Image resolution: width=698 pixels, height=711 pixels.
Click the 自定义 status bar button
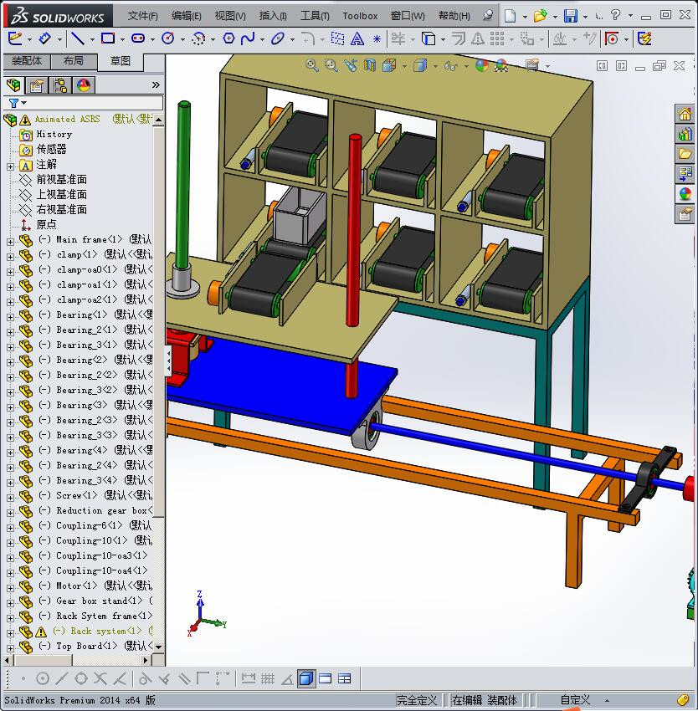[575, 700]
